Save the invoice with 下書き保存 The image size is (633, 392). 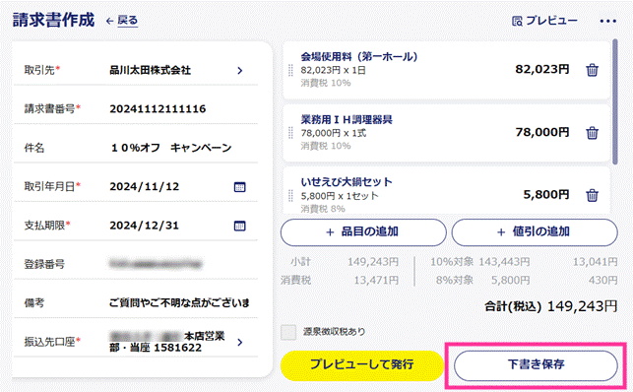click(x=536, y=365)
